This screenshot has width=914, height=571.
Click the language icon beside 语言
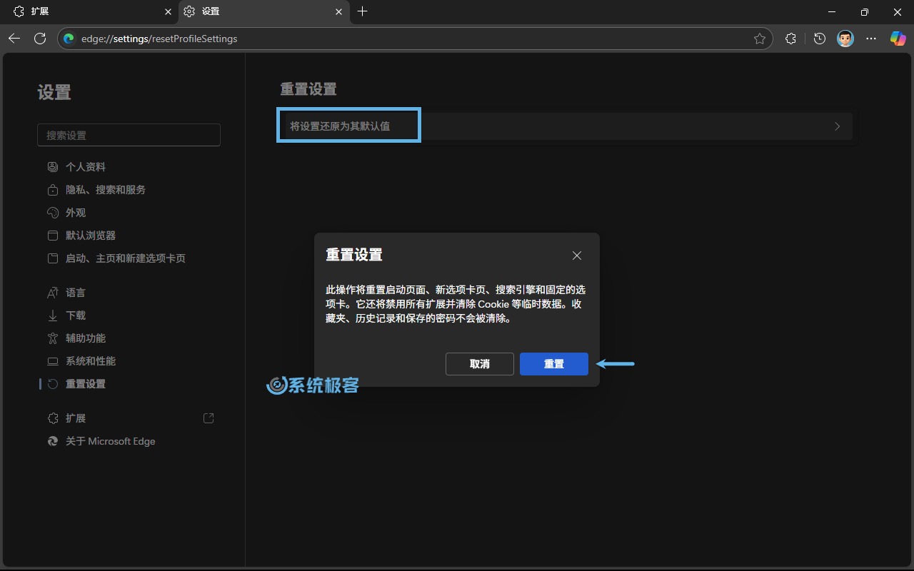(x=52, y=292)
